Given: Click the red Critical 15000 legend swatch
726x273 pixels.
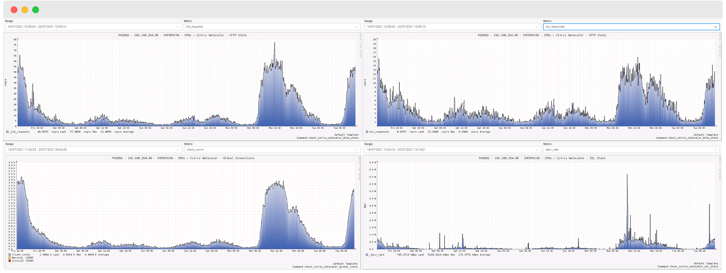Looking at the screenshot, I should coord(9,261).
